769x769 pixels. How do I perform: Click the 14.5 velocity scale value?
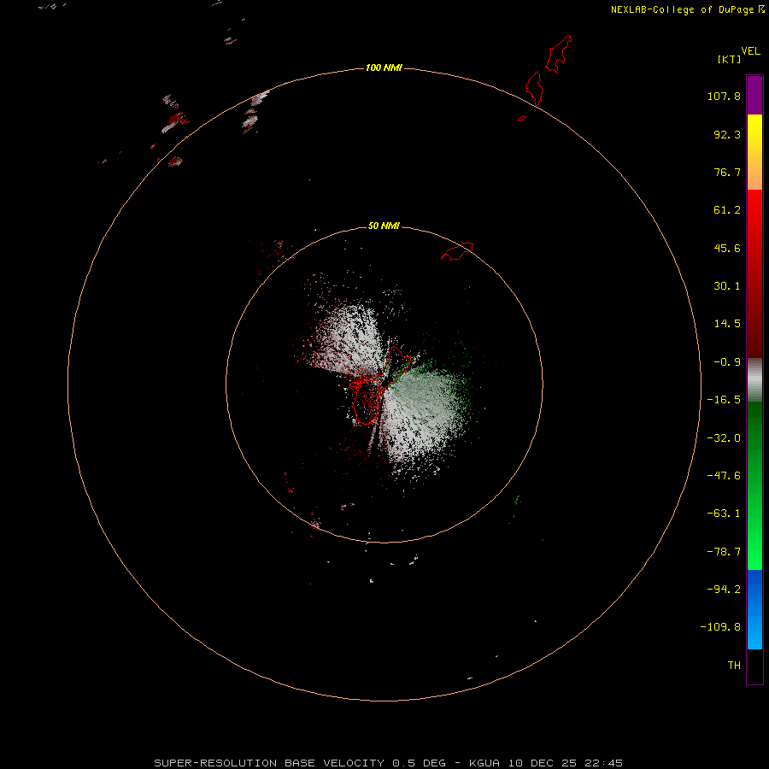(727, 324)
